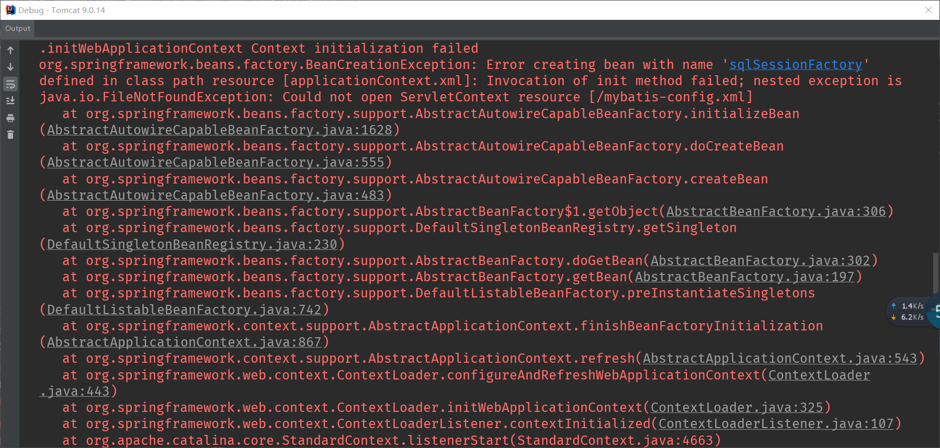Open AbstractAutowireCapableBeanFactory.java:1628 link

(x=220, y=130)
